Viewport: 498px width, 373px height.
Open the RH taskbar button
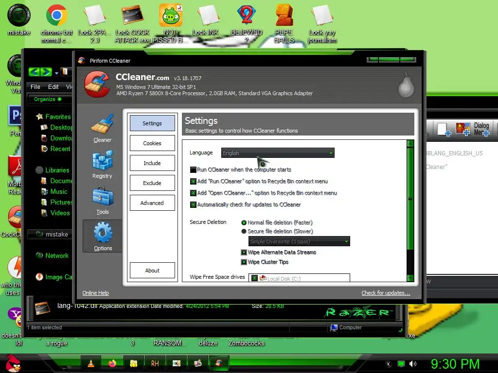point(155,363)
